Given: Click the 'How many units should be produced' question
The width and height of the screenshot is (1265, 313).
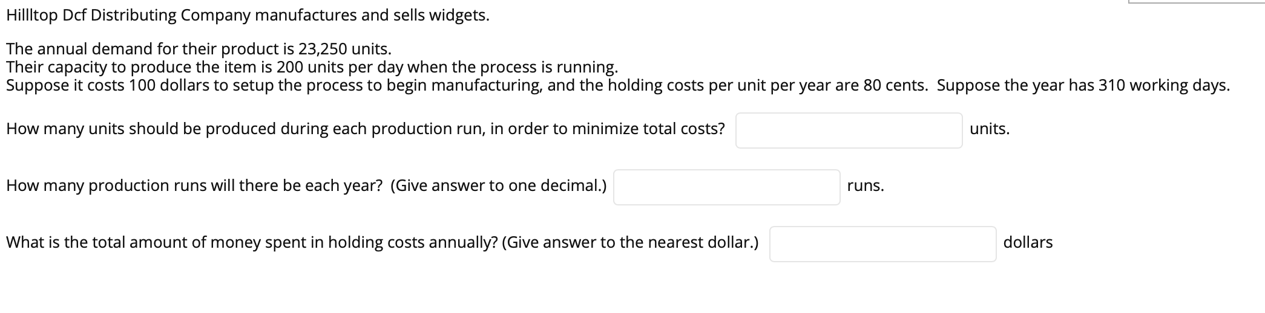Looking at the screenshot, I should tap(142, 129).
